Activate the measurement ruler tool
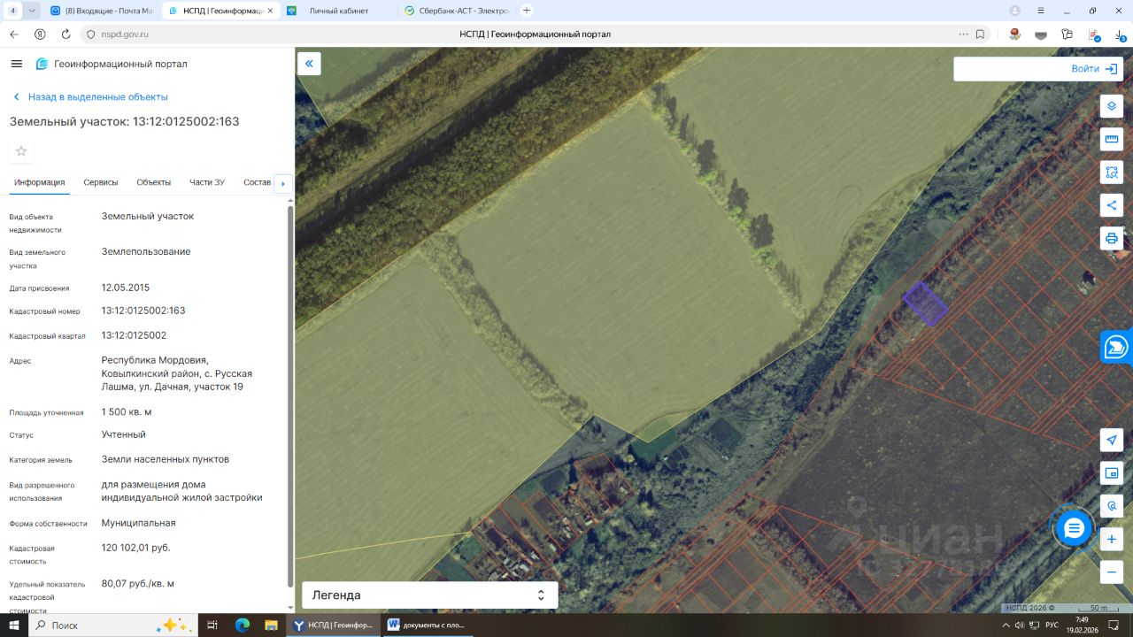The width and height of the screenshot is (1133, 637). coord(1112,139)
